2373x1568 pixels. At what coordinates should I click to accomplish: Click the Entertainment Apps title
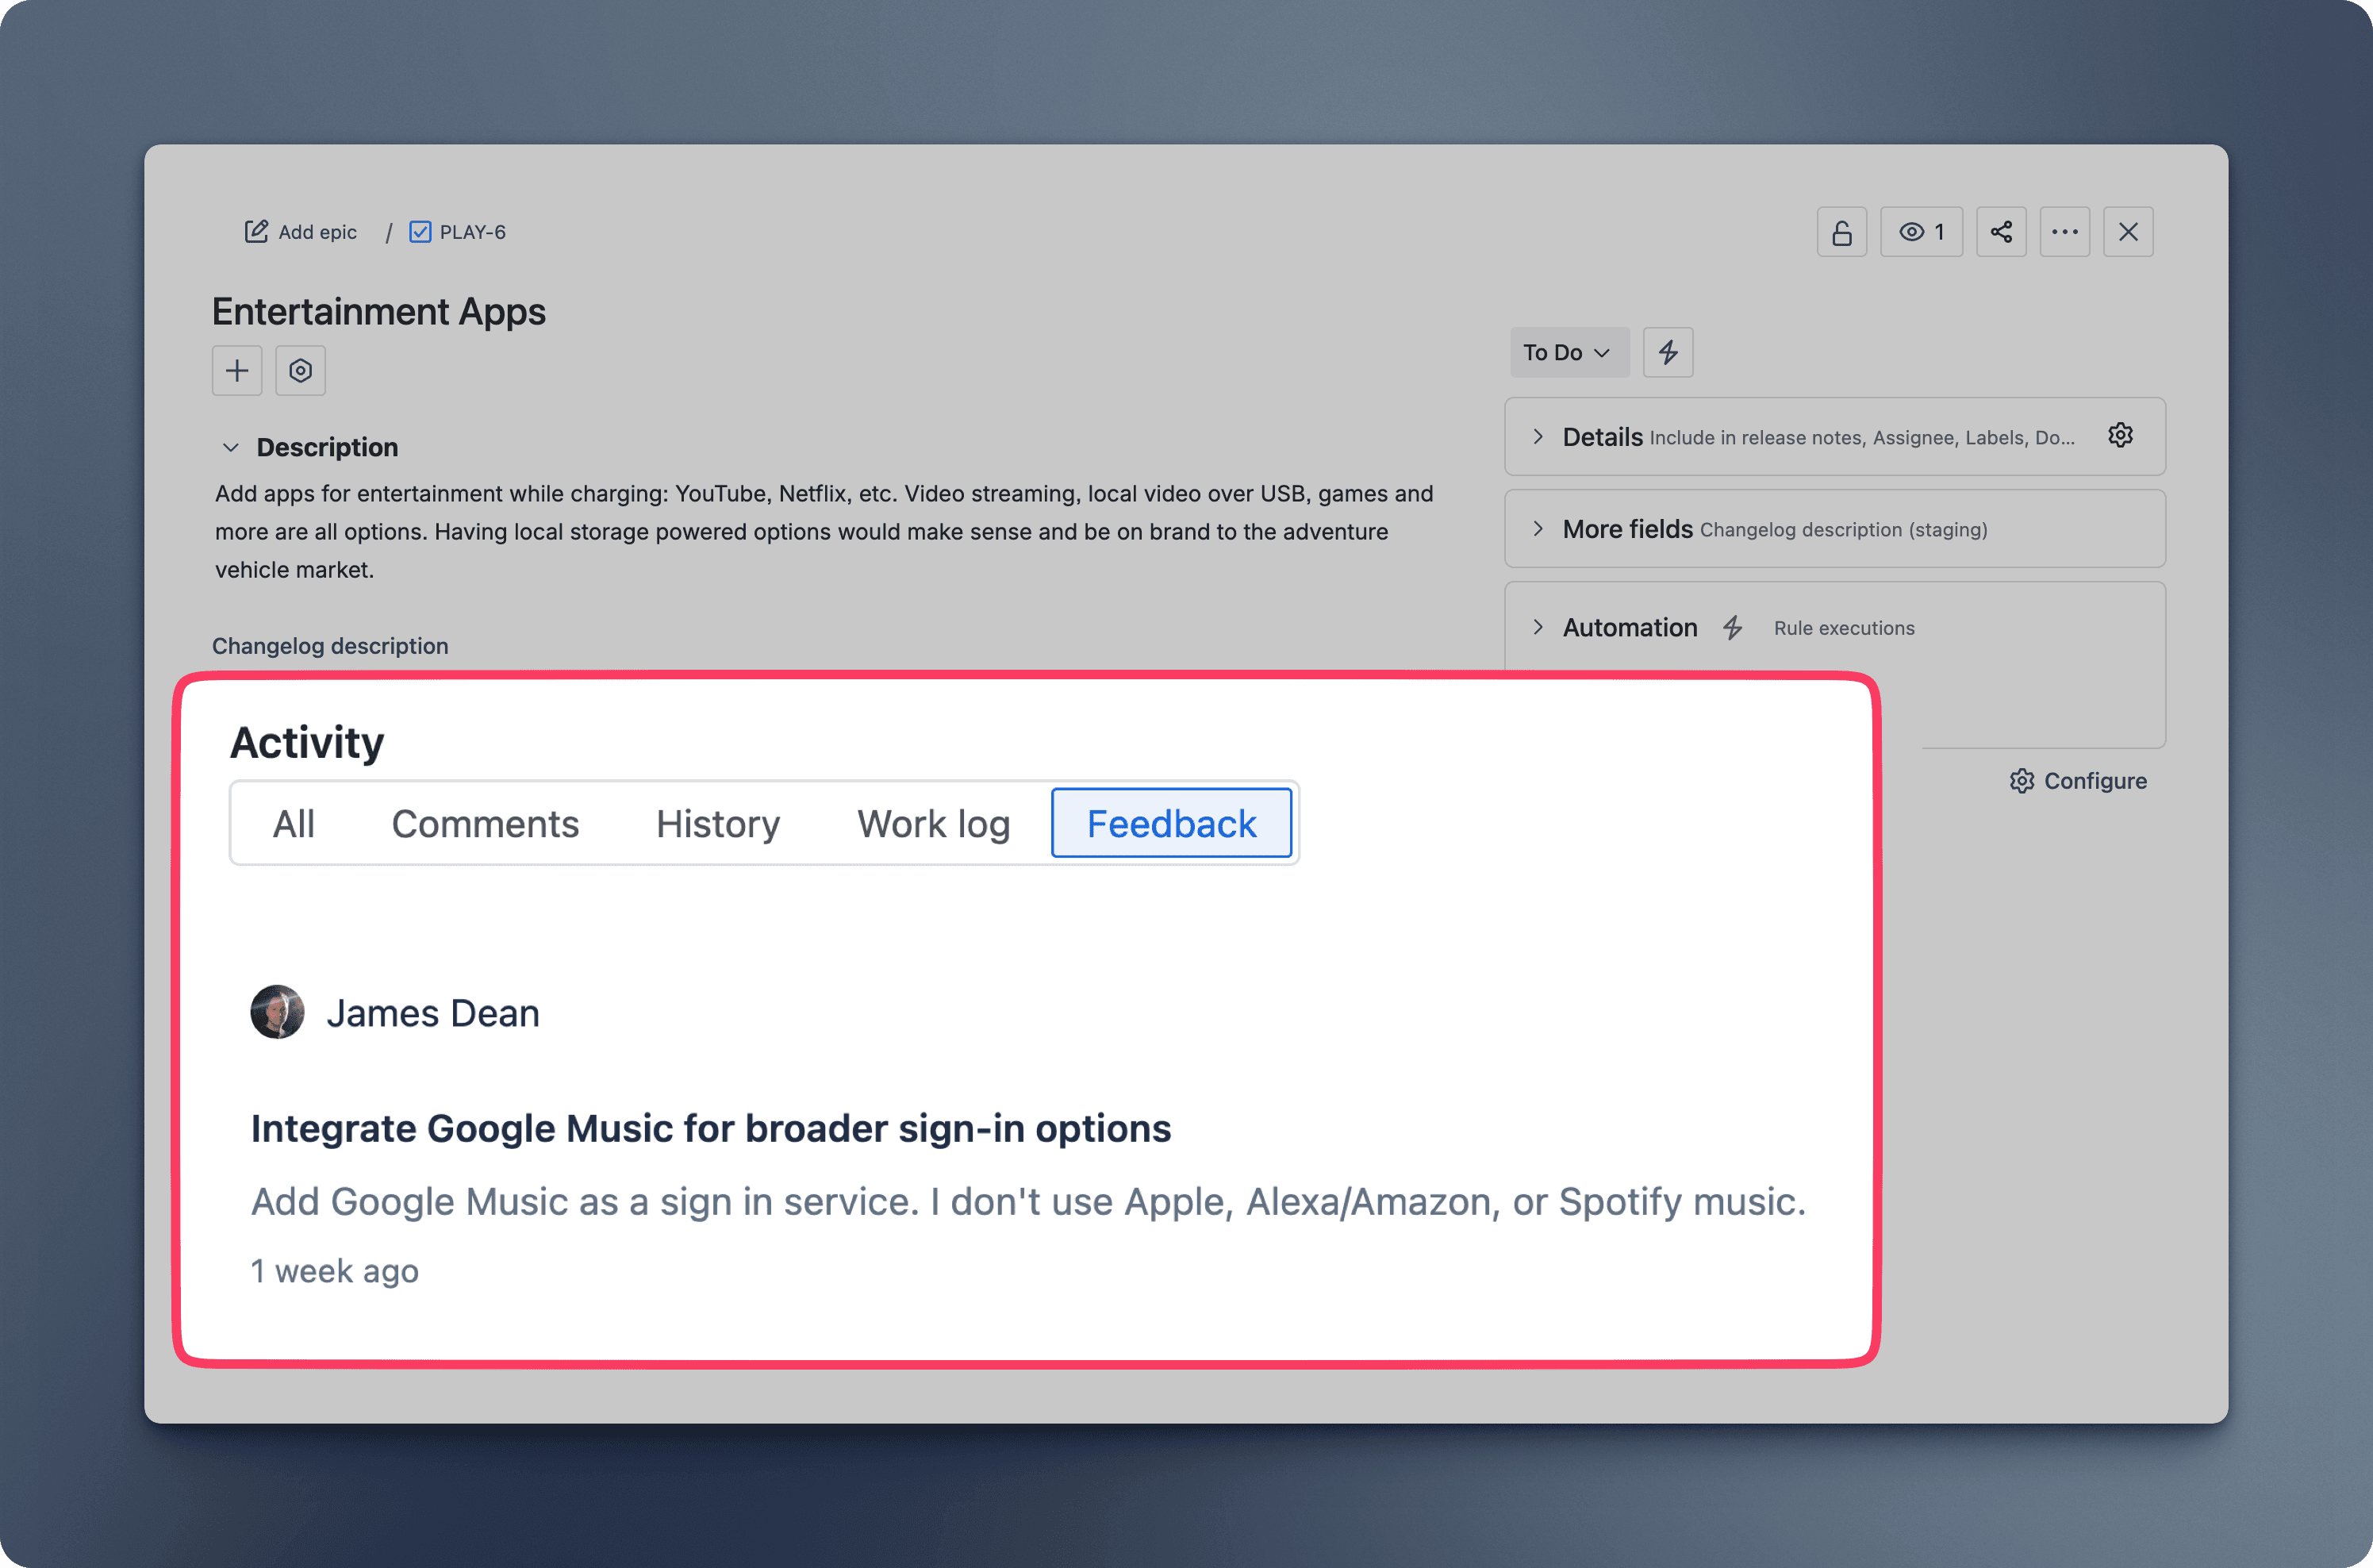coord(379,312)
